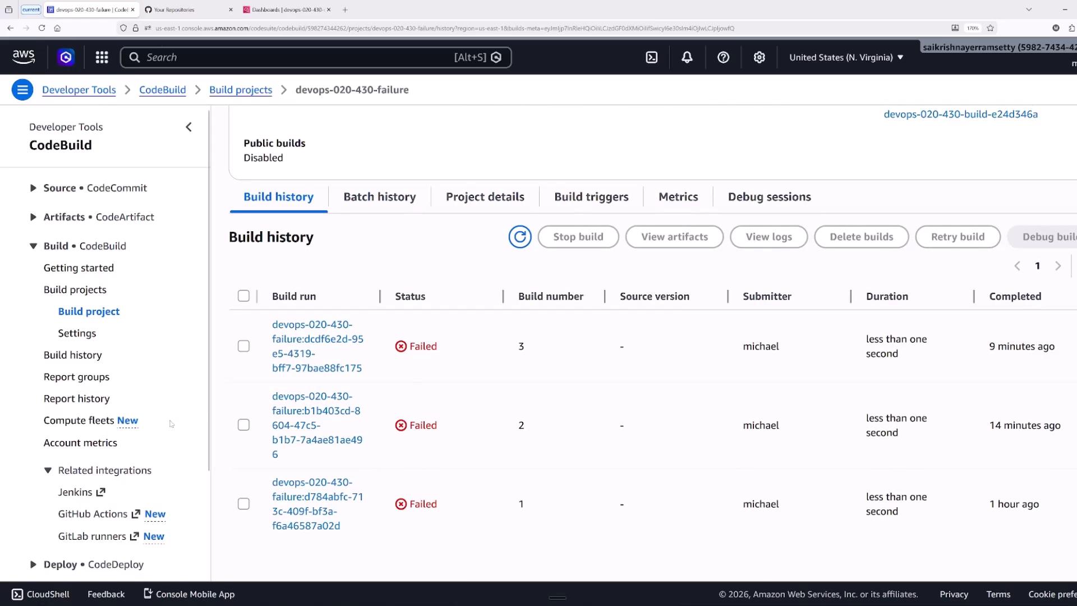Viewport: 1077px width, 606px height.
Task: Switch to Metrics tab
Action: pyautogui.click(x=678, y=197)
